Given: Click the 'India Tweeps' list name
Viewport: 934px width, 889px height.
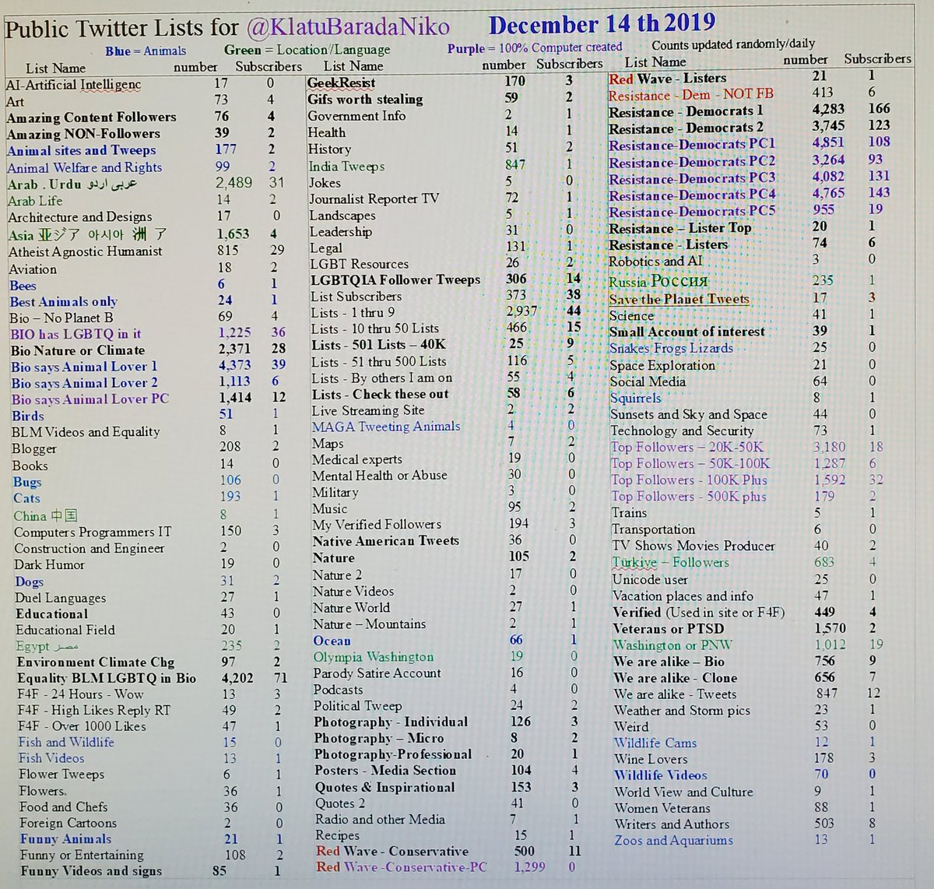Looking at the screenshot, I should pos(346,166).
